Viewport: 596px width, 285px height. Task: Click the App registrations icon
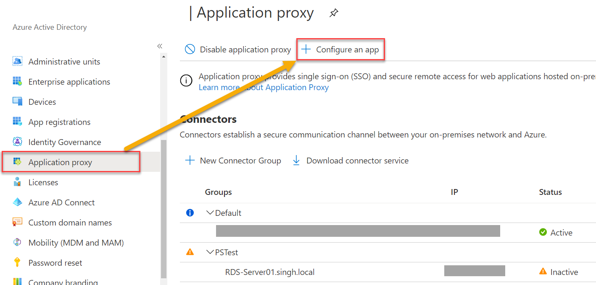click(17, 122)
